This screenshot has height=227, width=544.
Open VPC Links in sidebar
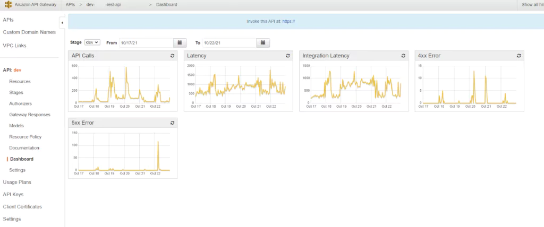[14, 46]
